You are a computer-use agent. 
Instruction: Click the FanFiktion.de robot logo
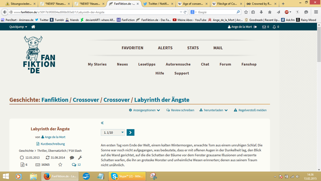[x=39, y=54]
